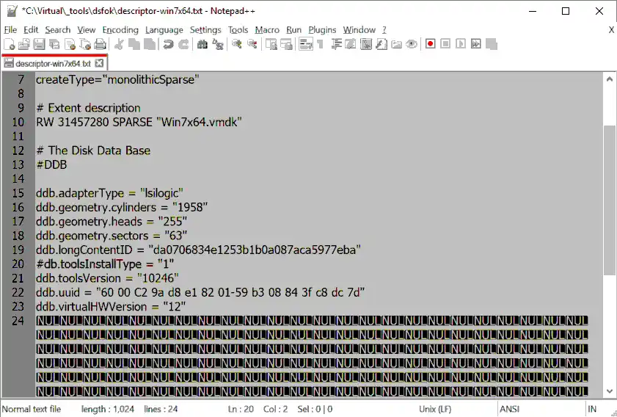Open Find with binoculars icon

[x=202, y=44]
